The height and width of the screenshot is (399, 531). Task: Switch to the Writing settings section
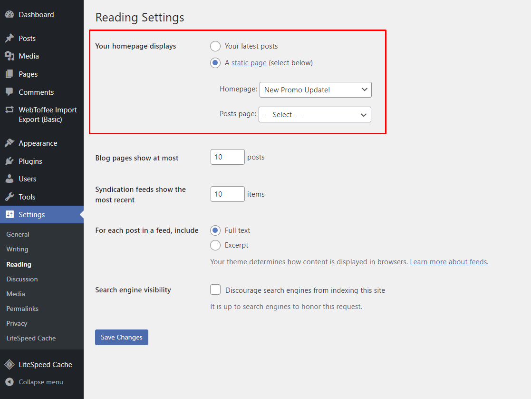(17, 249)
